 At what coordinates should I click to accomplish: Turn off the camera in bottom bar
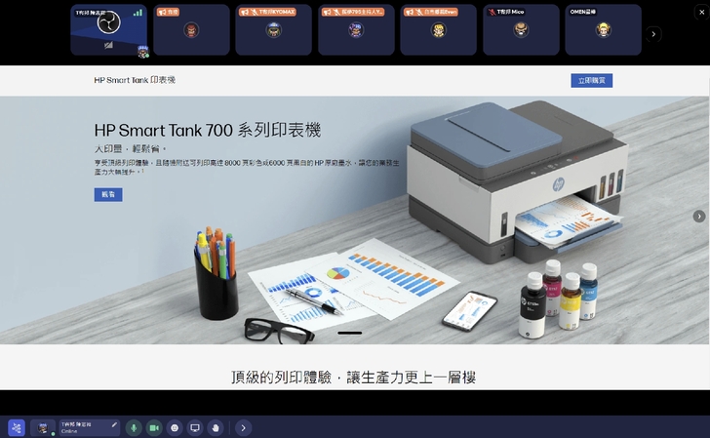coord(154,427)
